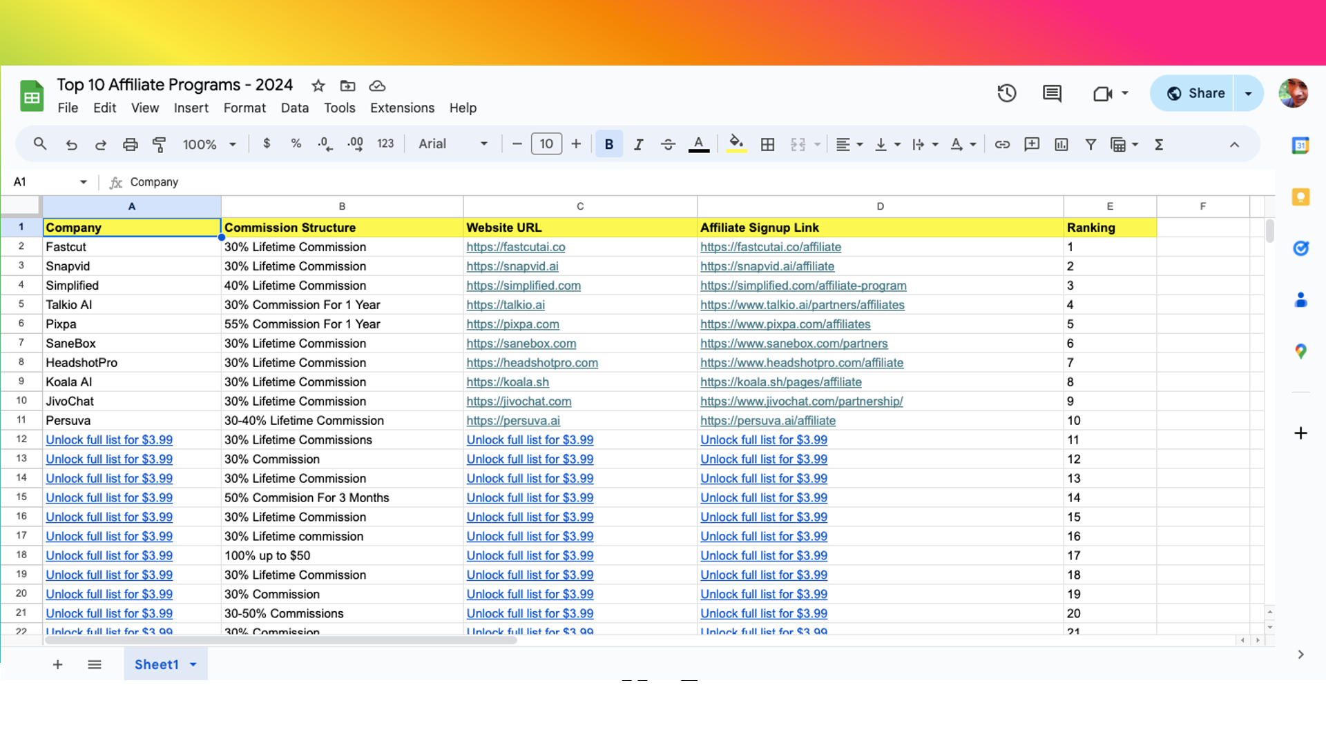Click the functions sigma icon
The height and width of the screenshot is (745, 1326).
(x=1159, y=144)
